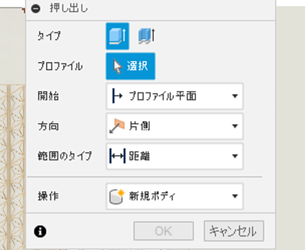The height and width of the screenshot is (250, 305).
Task: Click the プロファイル平面 start plane icon
Action: [117, 96]
